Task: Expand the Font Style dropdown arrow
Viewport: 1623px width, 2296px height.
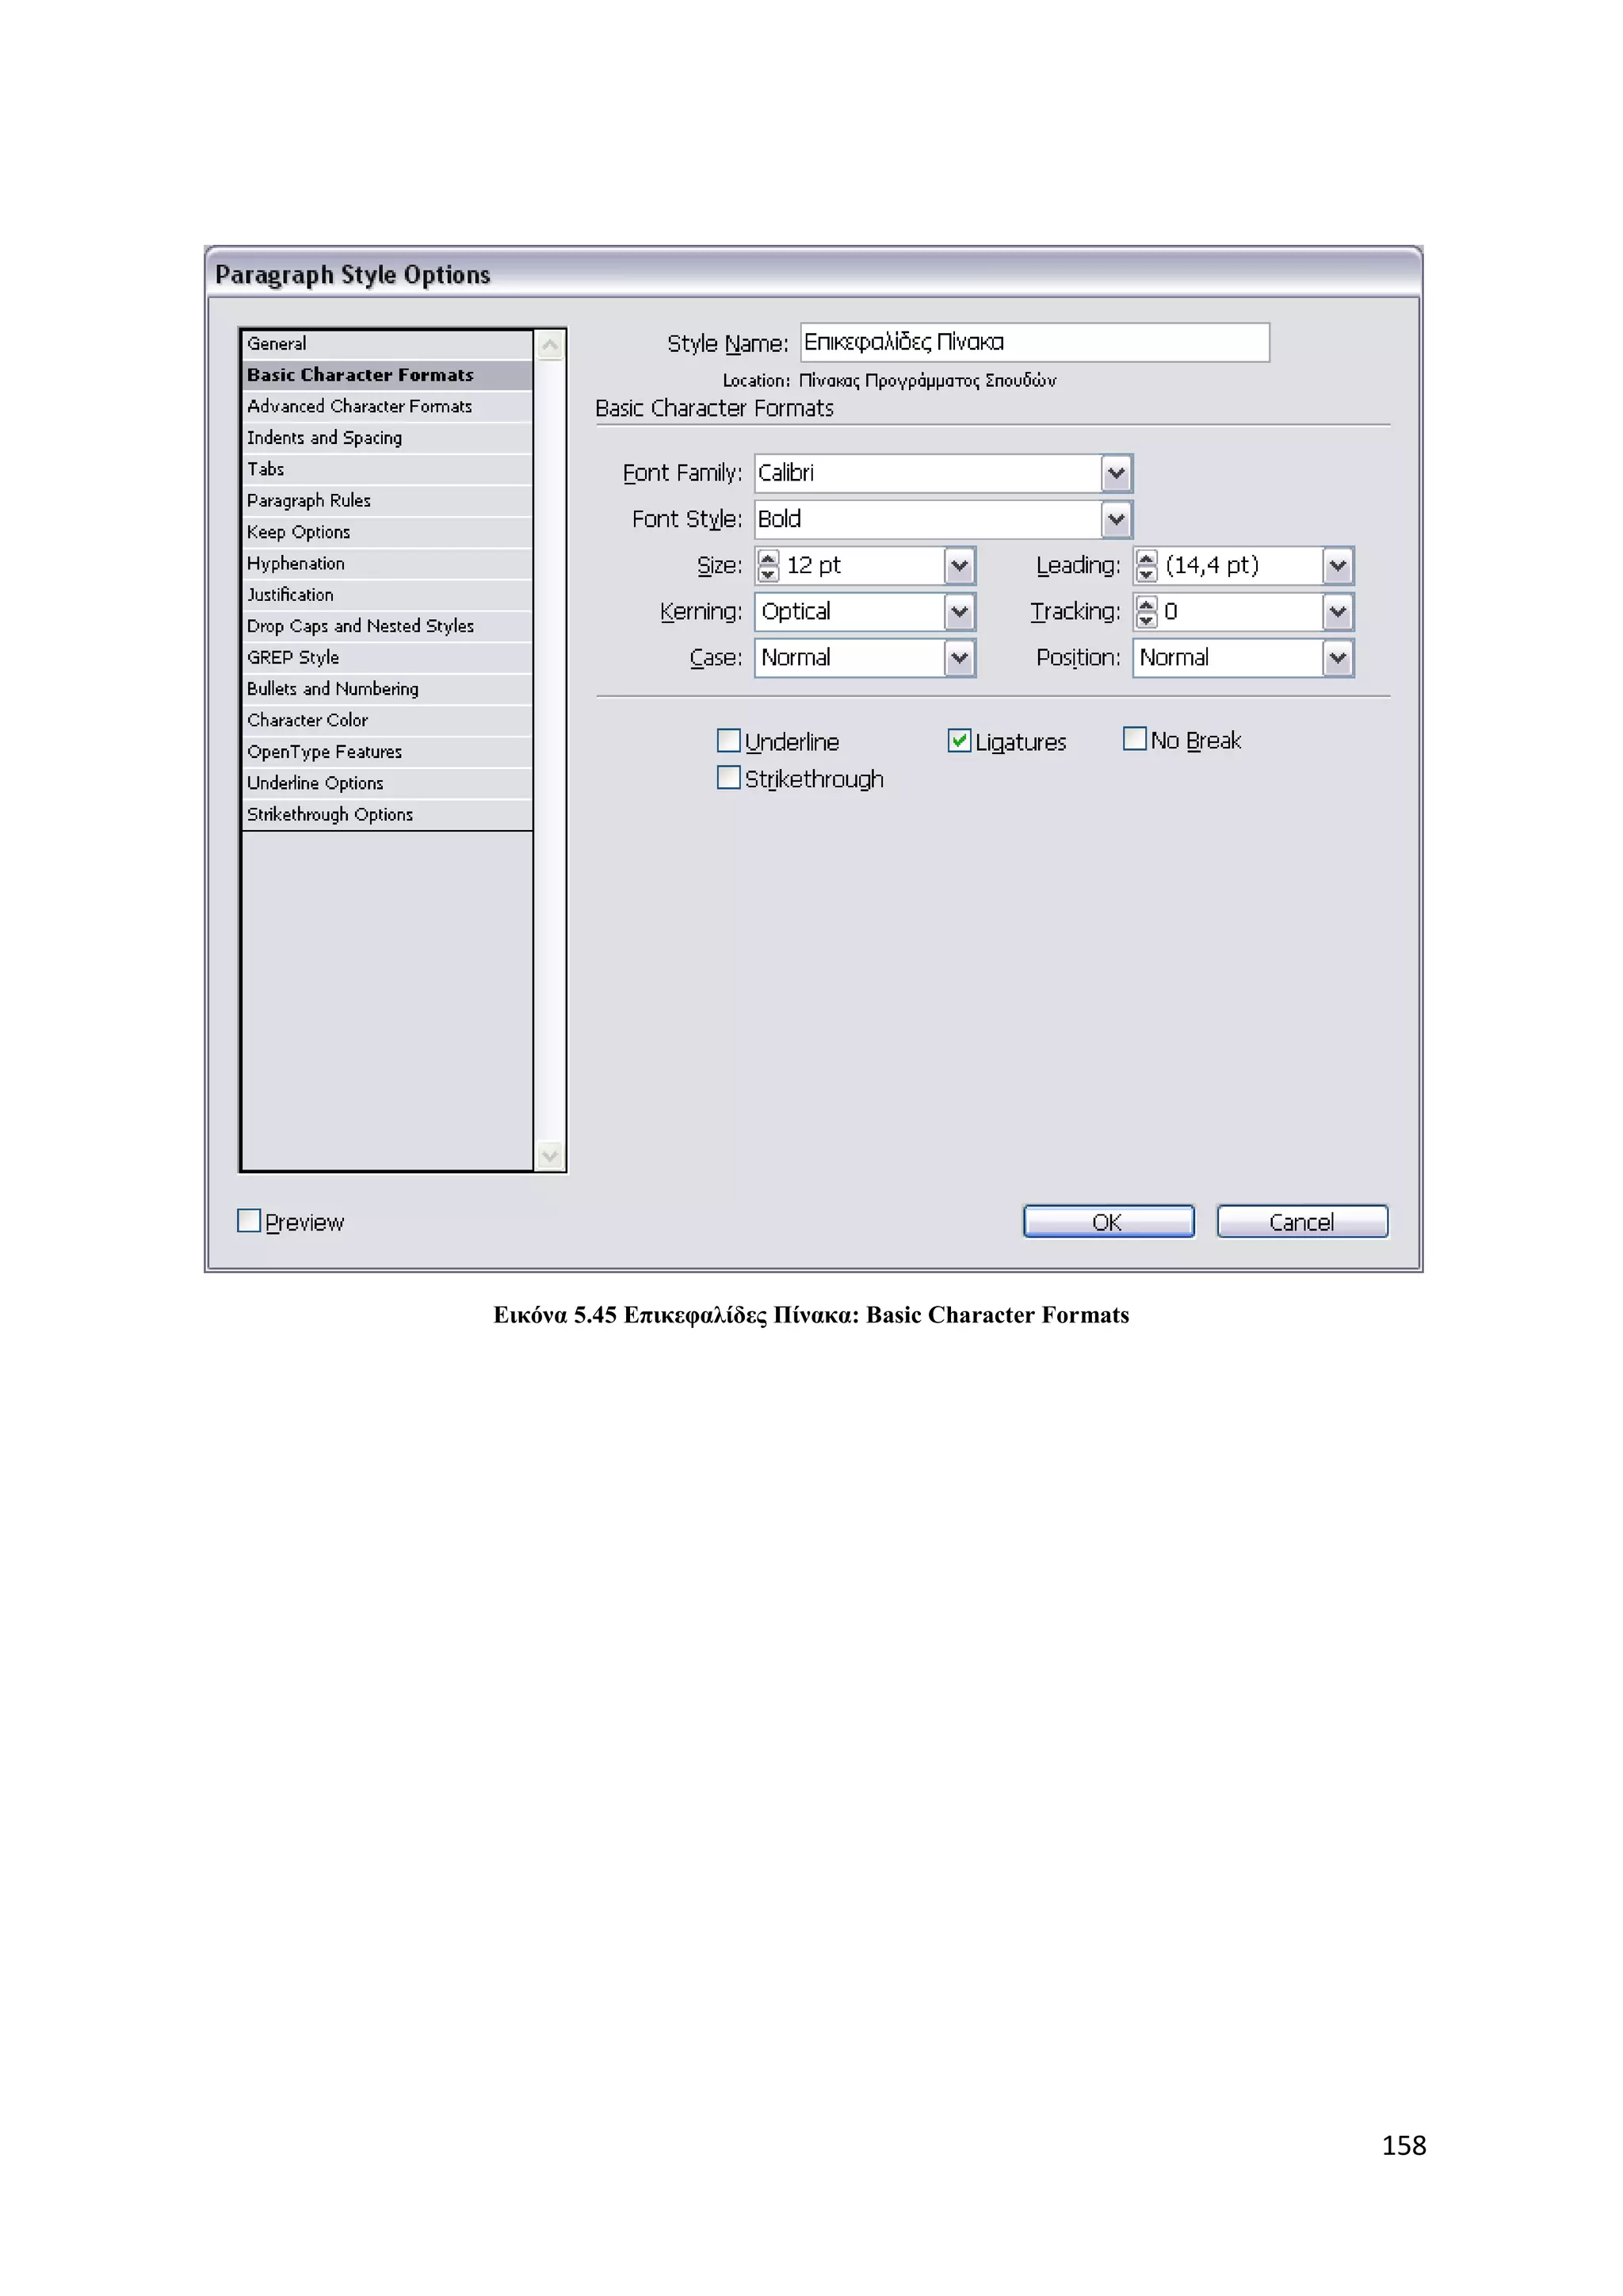Action: click(1117, 519)
